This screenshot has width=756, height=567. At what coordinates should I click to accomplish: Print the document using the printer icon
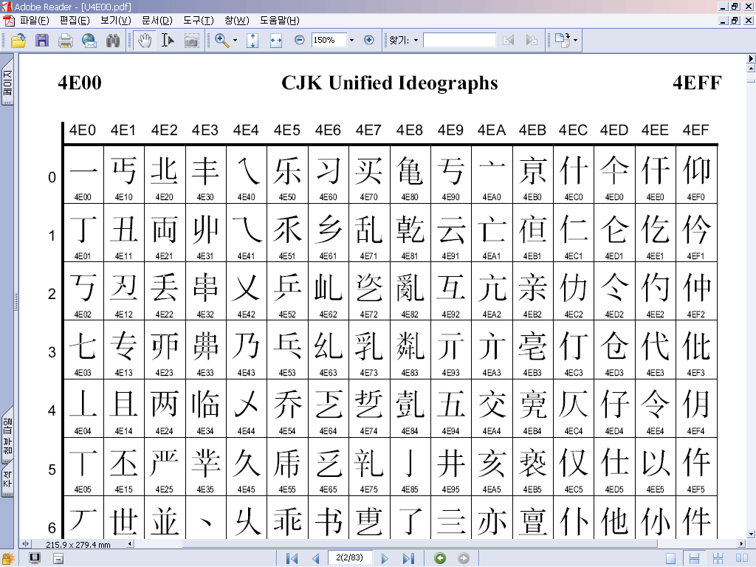pos(66,41)
